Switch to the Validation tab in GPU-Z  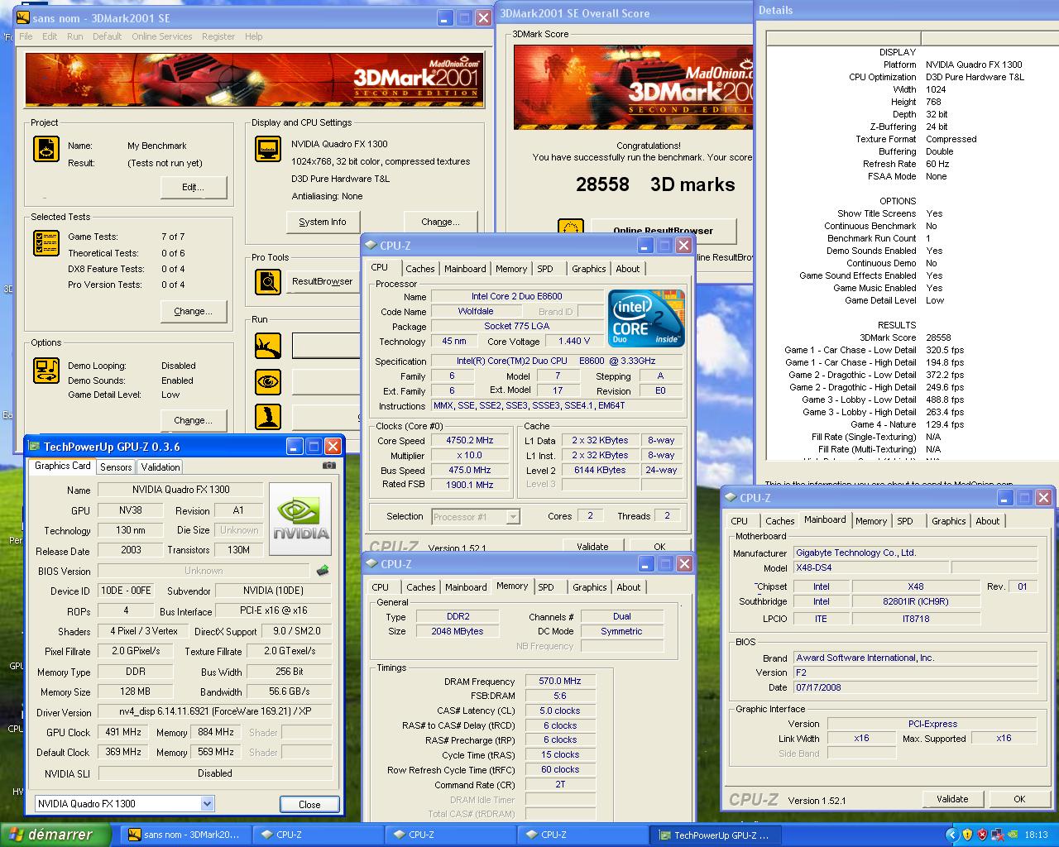161,467
